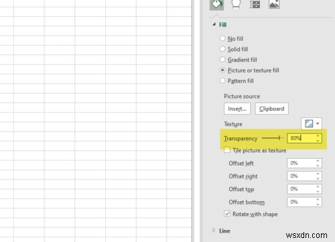Choose the Solid fill radio button

222,49
